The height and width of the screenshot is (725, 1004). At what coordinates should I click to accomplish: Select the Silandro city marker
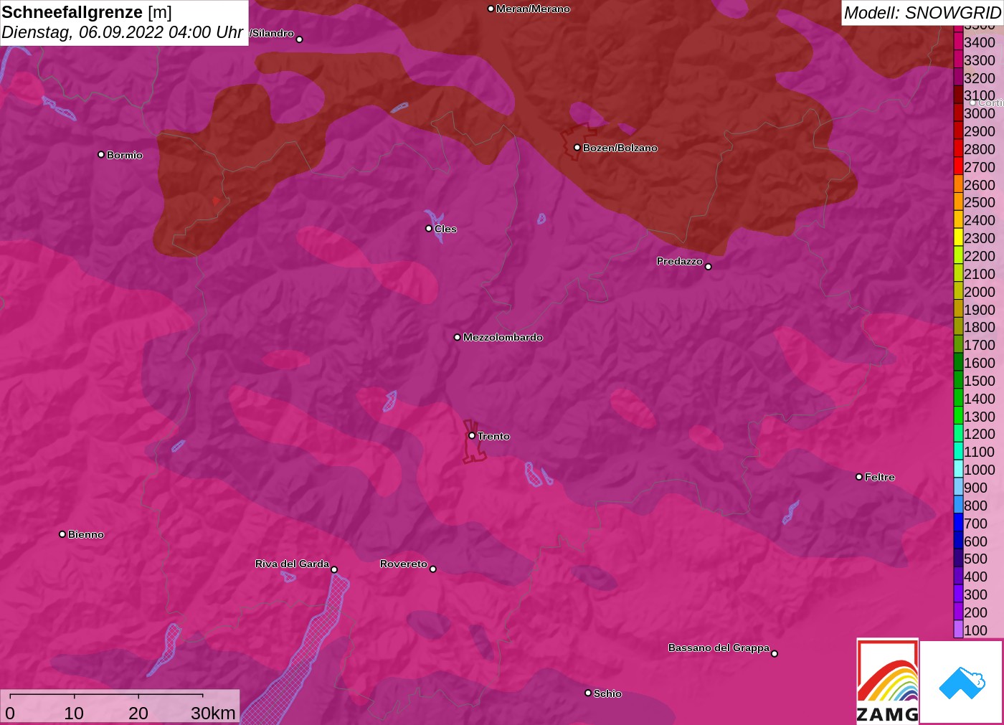pos(300,39)
